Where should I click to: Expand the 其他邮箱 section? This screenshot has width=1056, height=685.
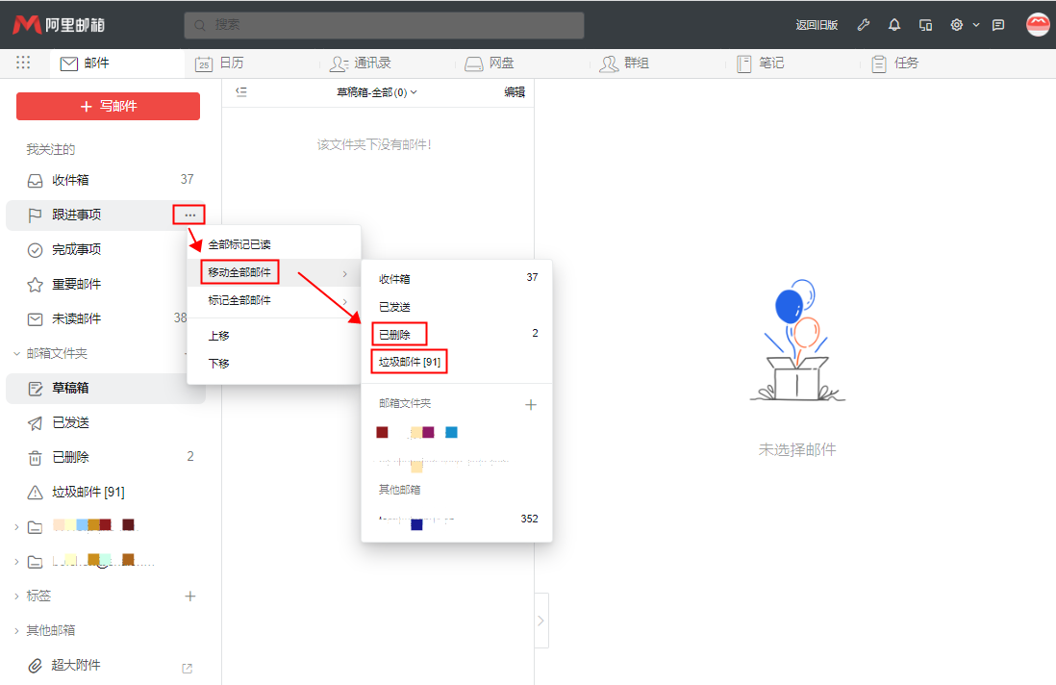tap(16, 630)
